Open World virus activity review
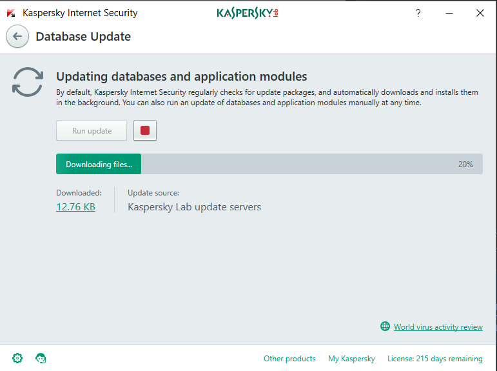Viewport: 497px width, 371px height. point(438,327)
